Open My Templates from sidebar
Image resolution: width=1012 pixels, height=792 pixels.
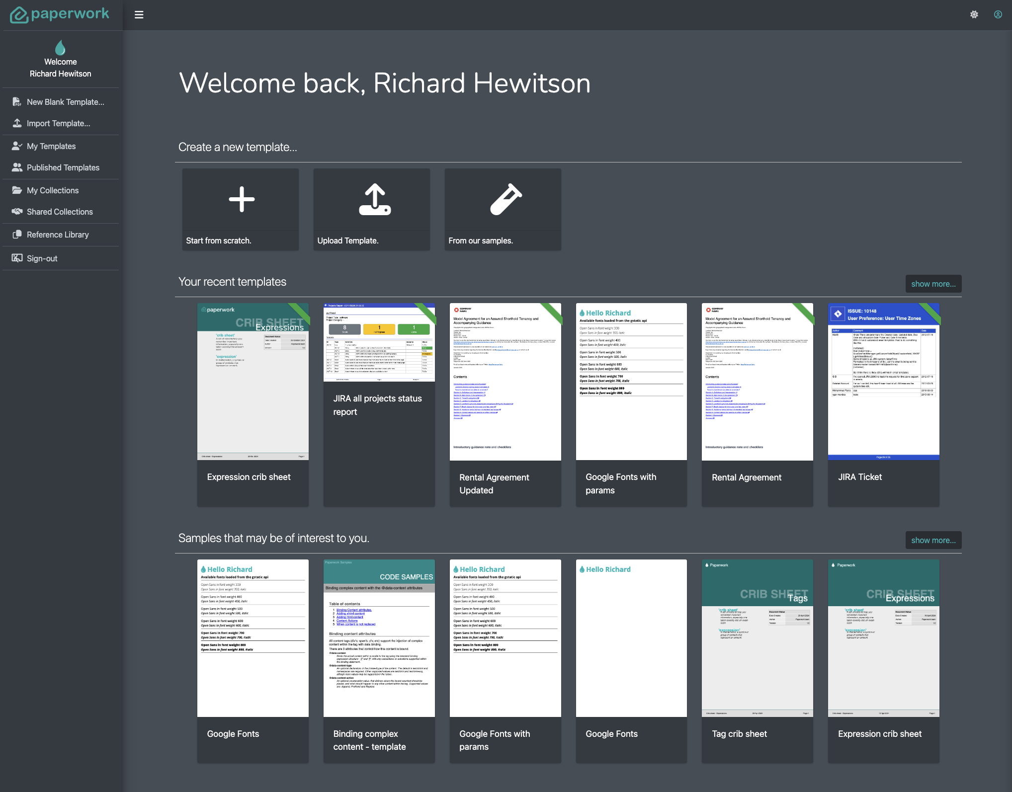(x=51, y=146)
